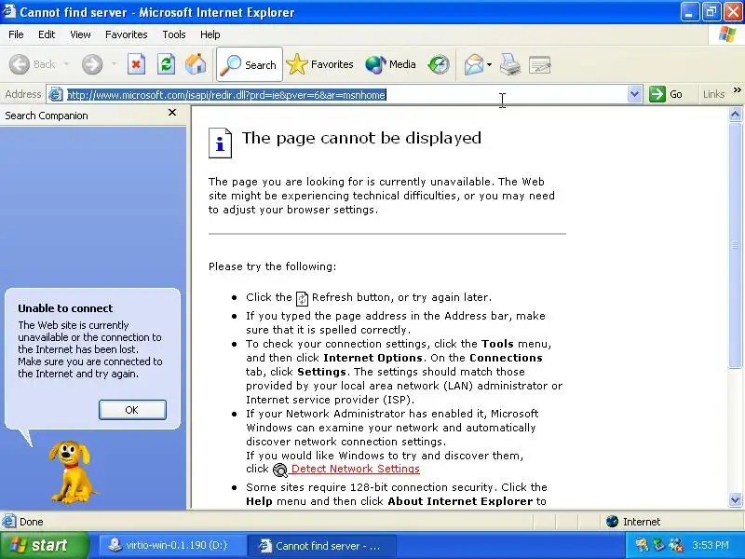
Task: Click the Mail envelope icon
Action: coord(474,64)
